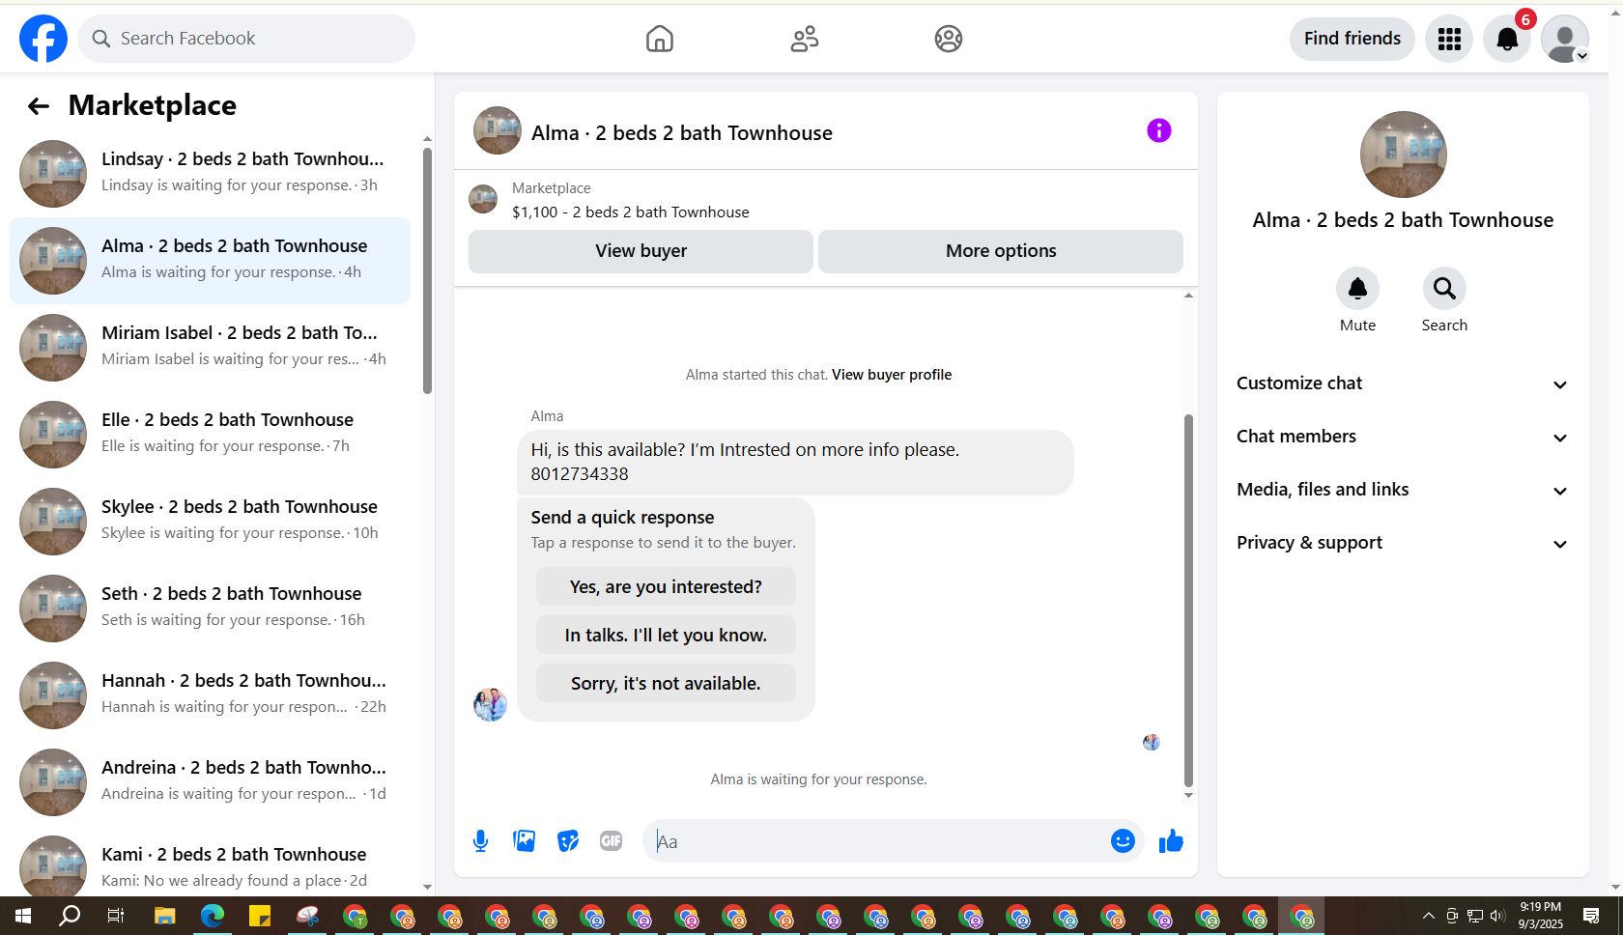Open Sticky Notes from taskbar
Viewport: 1623px width, 935px height.
click(259, 916)
